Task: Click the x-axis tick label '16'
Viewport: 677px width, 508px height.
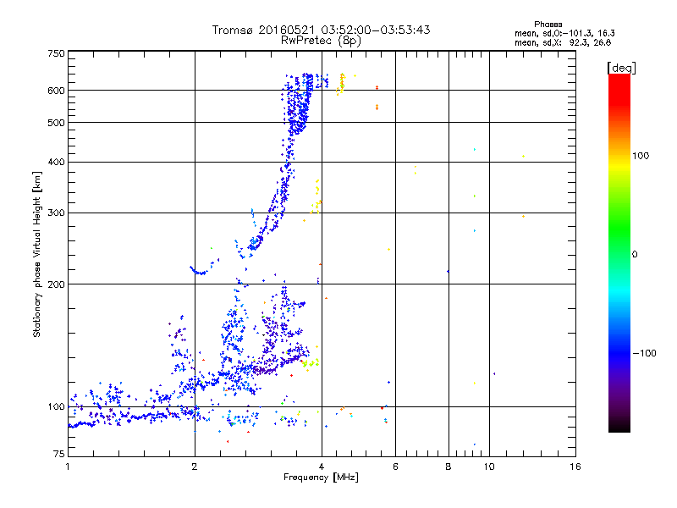Action: pos(575,467)
